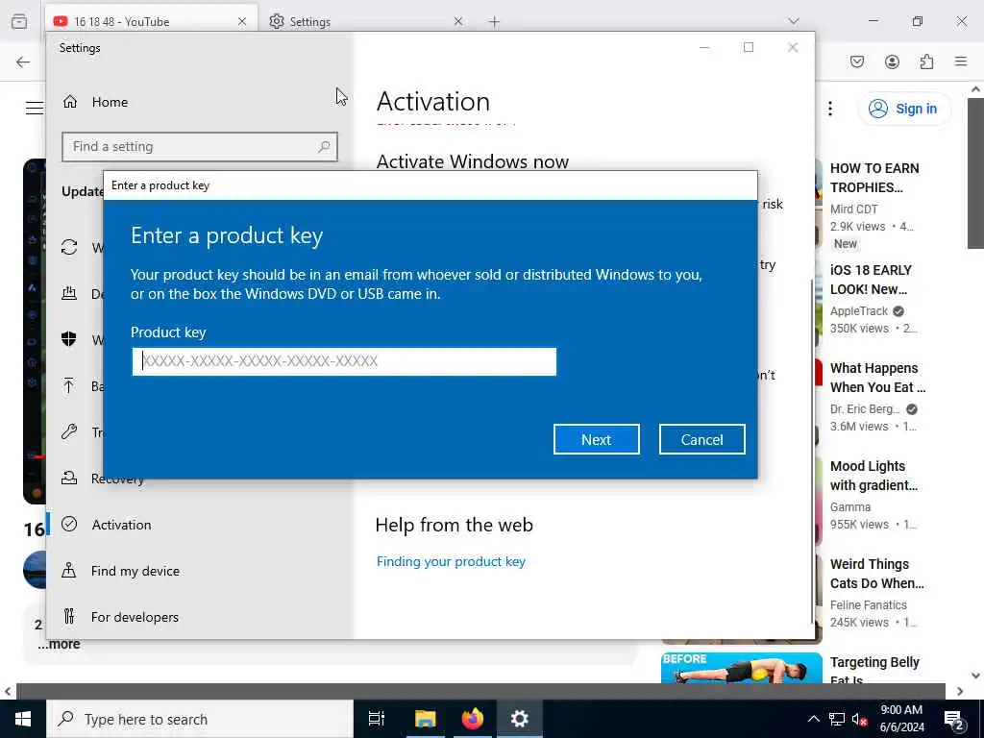Click the muted volume tray icon
Image resolution: width=984 pixels, height=738 pixels.
[x=860, y=720]
